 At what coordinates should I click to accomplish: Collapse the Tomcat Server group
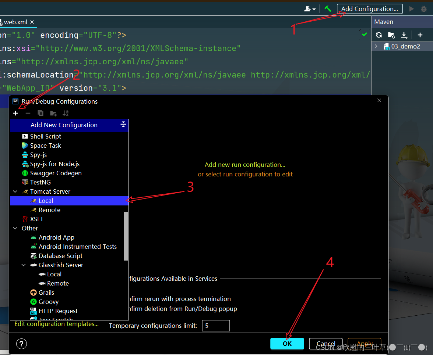click(x=15, y=191)
